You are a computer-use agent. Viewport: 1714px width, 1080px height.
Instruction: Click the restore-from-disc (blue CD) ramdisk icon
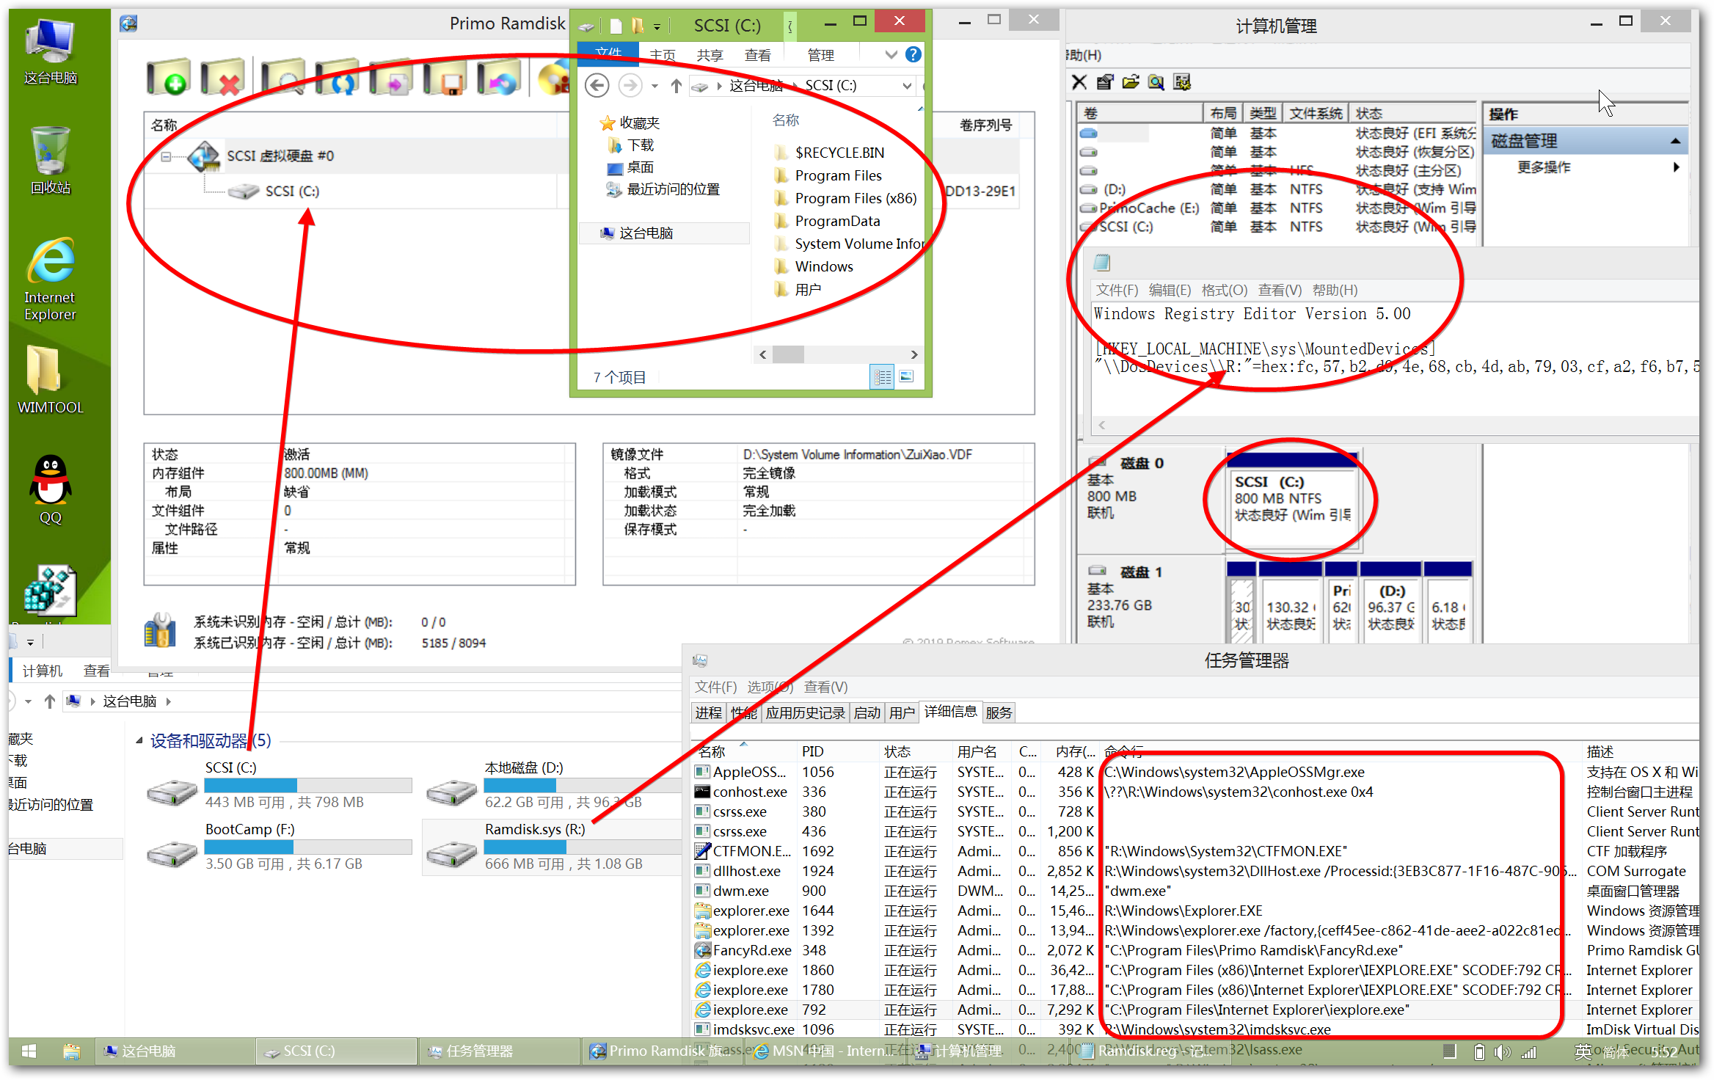coord(500,78)
